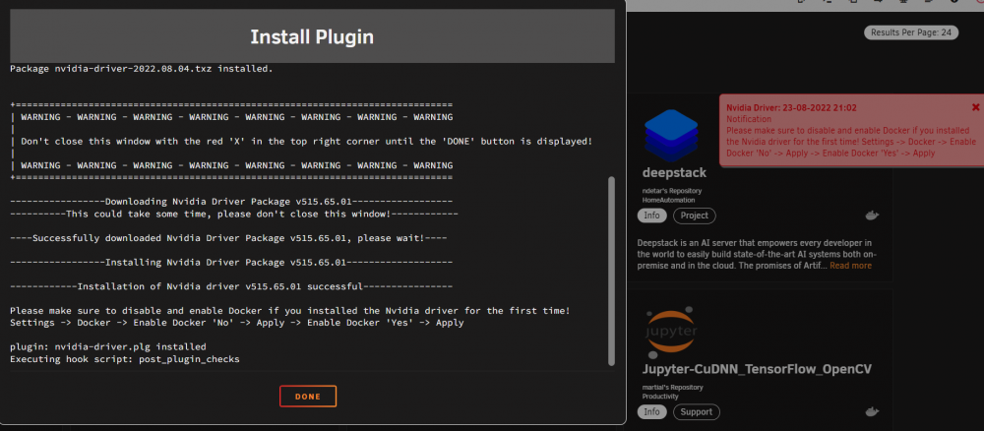Select the Jupyter-CuDNN_TensorFlow_OpenCV title
This screenshot has height=431, width=984.
(757, 369)
